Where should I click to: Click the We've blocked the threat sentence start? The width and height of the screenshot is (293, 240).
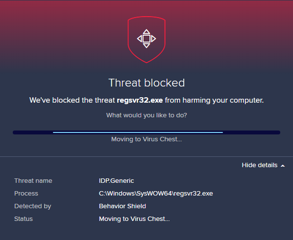tap(72, 100)
